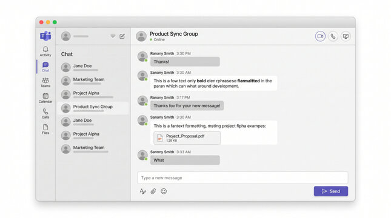Select Product Sync Group in chat list

pyautogui.click(x=93, y=108)
